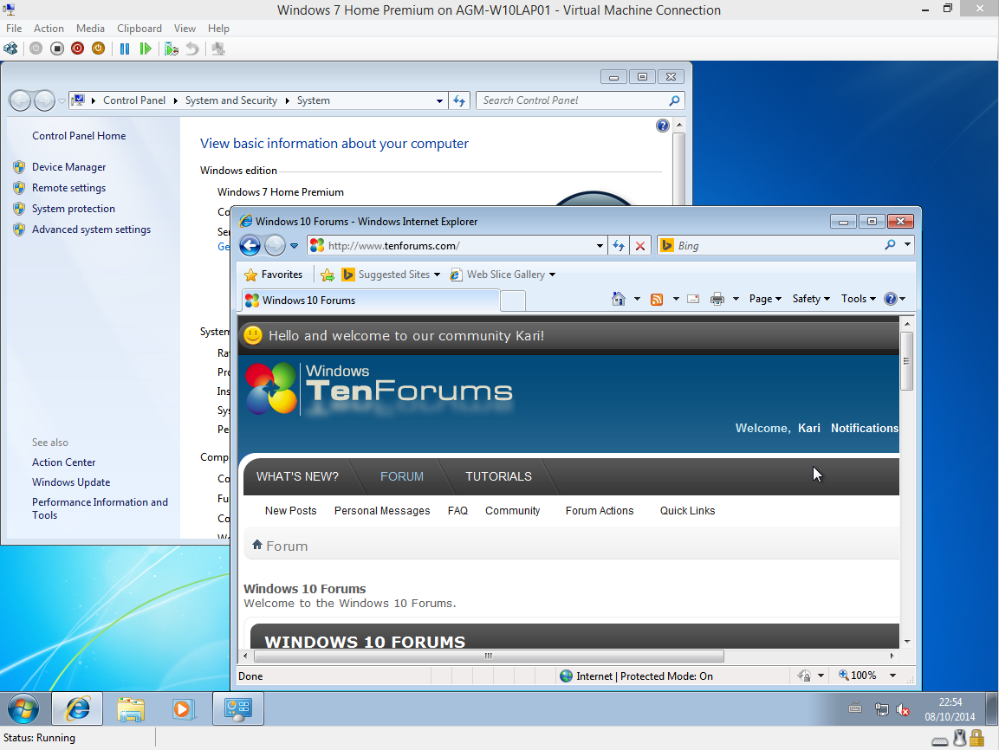Click the orange Save state icon

pyautogui.click(x=98, y=48)
